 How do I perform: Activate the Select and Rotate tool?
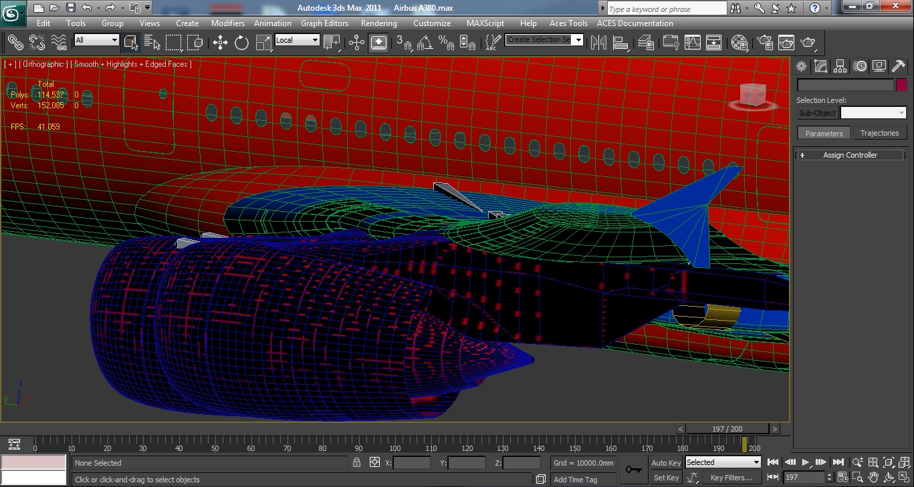pos(241,43)
